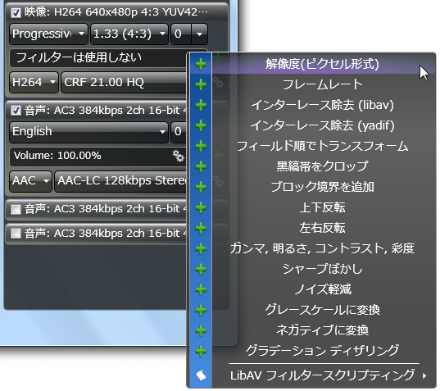Uncheck the 映像 H264 video stream checkbox

coord(16,12)
